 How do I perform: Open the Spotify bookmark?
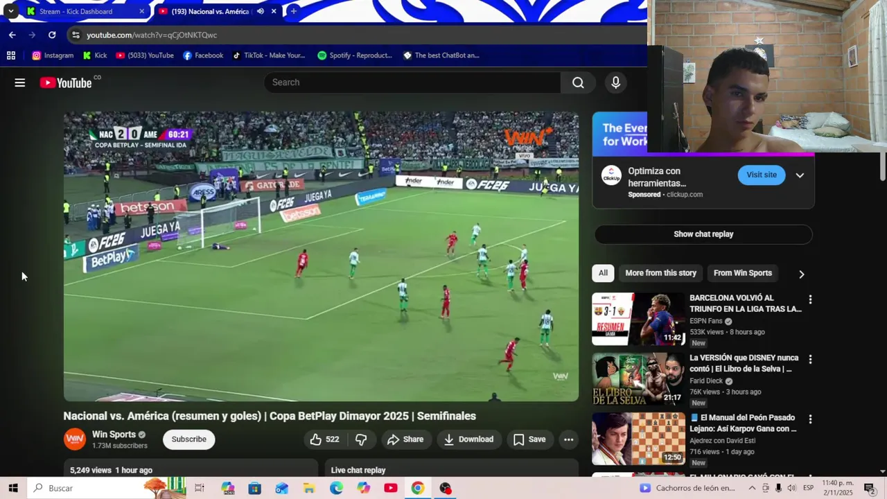[355, 55]
